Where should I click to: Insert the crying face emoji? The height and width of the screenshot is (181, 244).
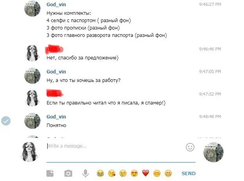123,173
